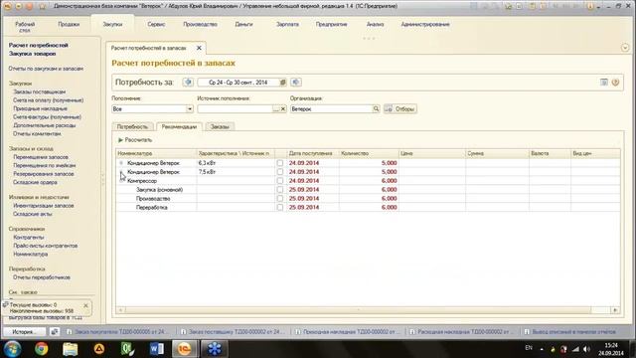Viewport: 636px width, 358px height.
Task: Dismiss the Текущие вызовы performance popup
Action: pyautogui.click(x=85, y=305)
